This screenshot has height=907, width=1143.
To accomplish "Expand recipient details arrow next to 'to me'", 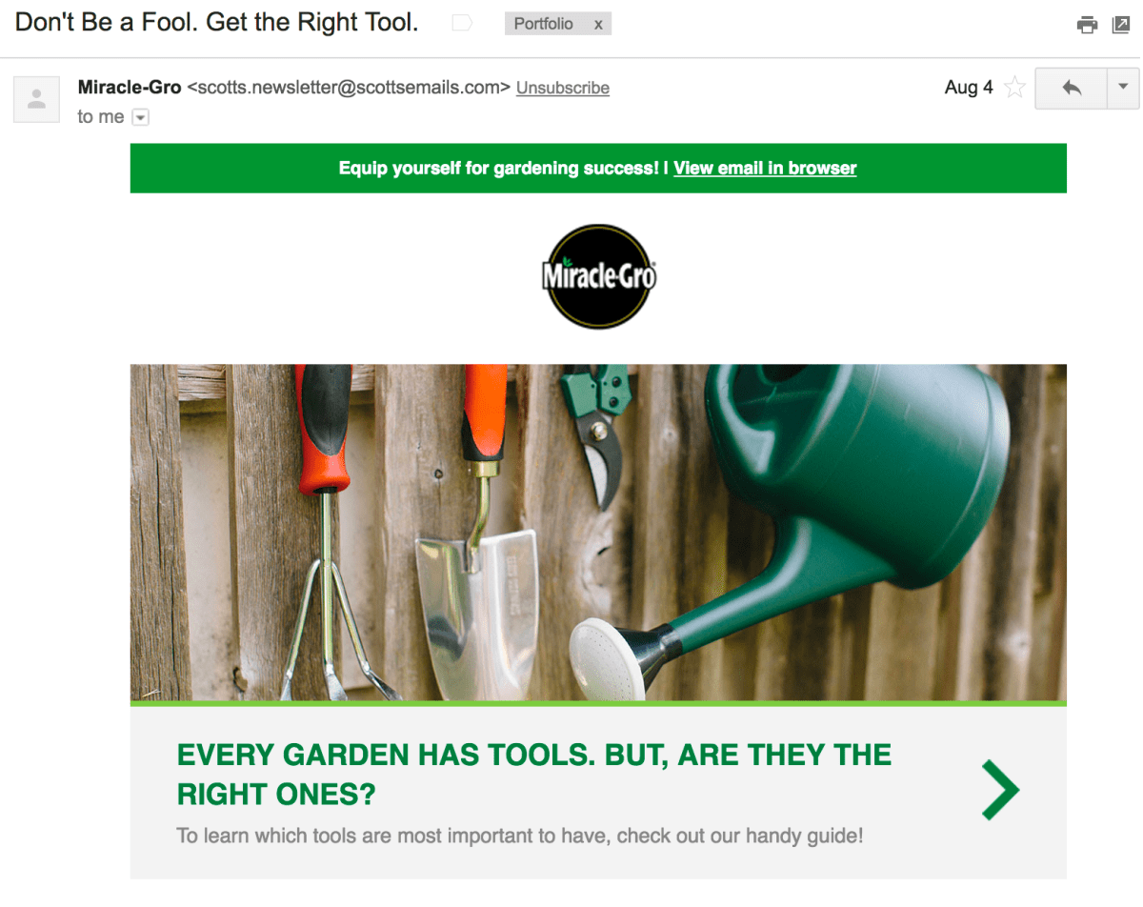I will click(x=140, y=117).
